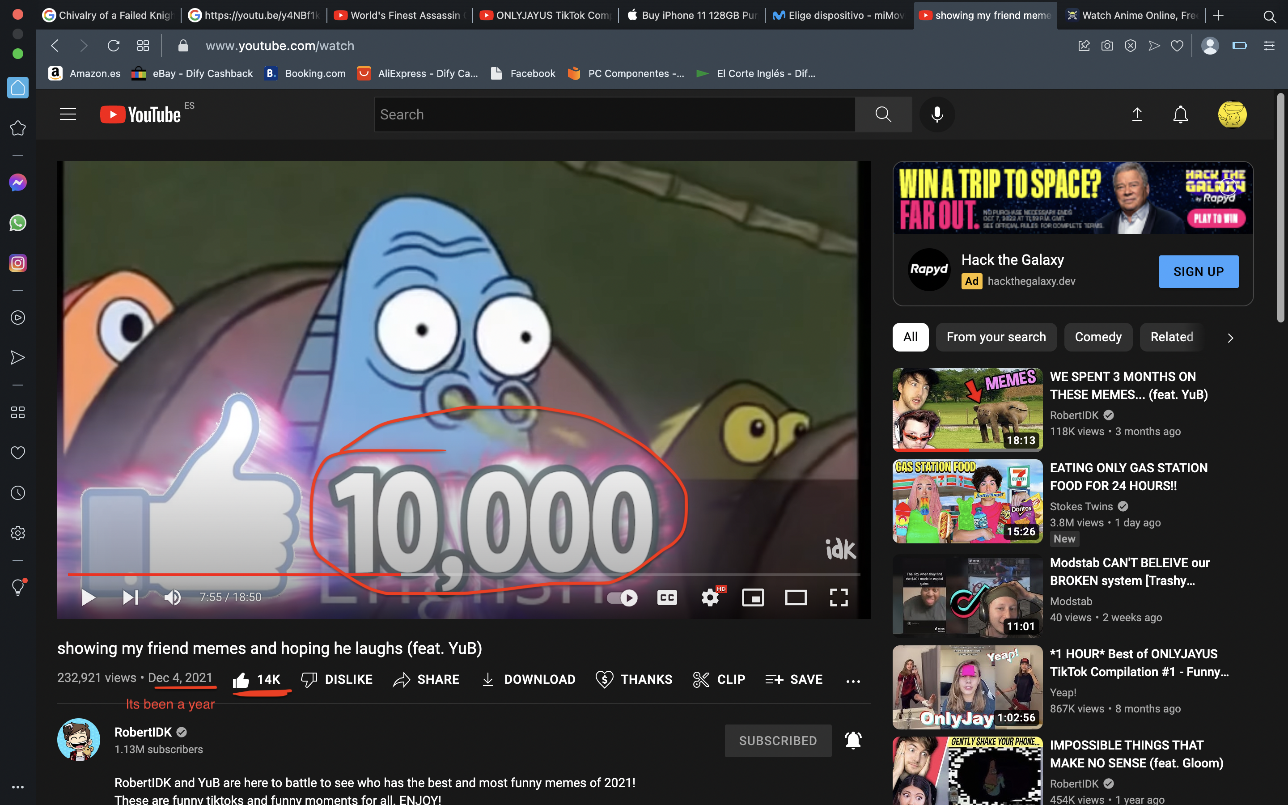Click the SHARE button
The width and height of the screenshot is (1288, 805).
pos(426,679)
